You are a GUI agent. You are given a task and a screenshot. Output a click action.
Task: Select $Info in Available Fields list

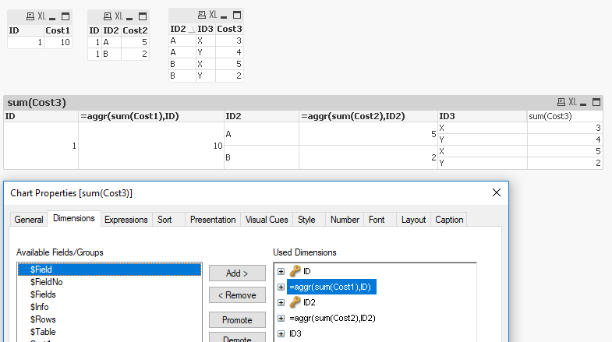pos(109,307)
